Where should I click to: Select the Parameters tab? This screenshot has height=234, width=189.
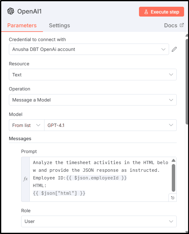[x=22, y=25]
